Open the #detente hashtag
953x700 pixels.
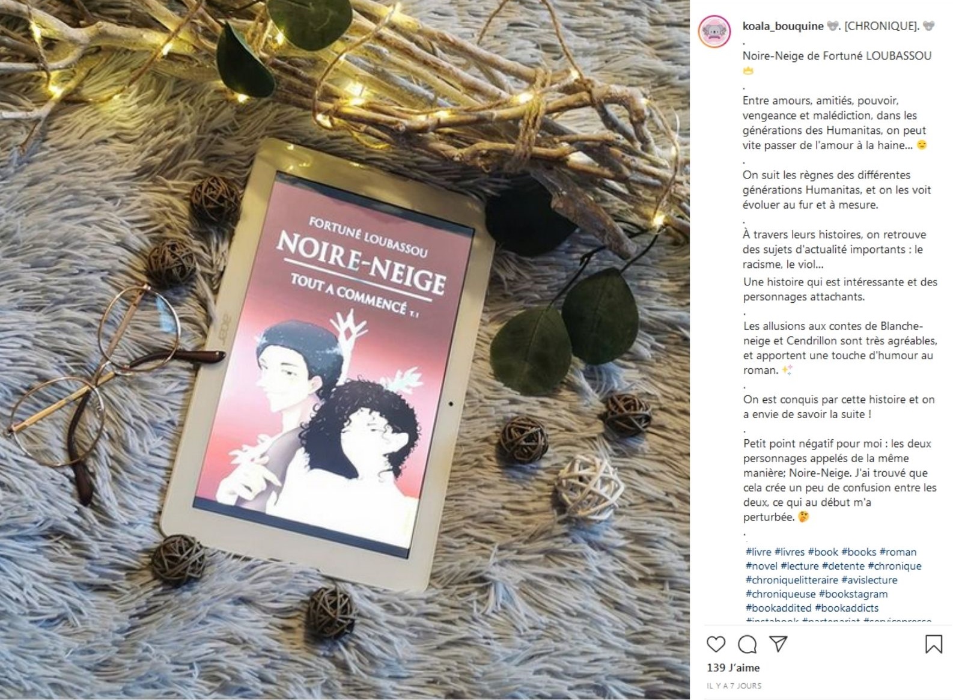tap(843, 565)
